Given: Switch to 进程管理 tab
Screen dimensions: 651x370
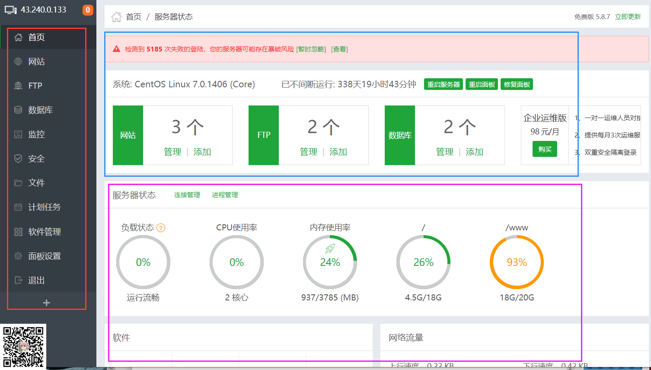Looking at the screenshot, I should point(225,195).
